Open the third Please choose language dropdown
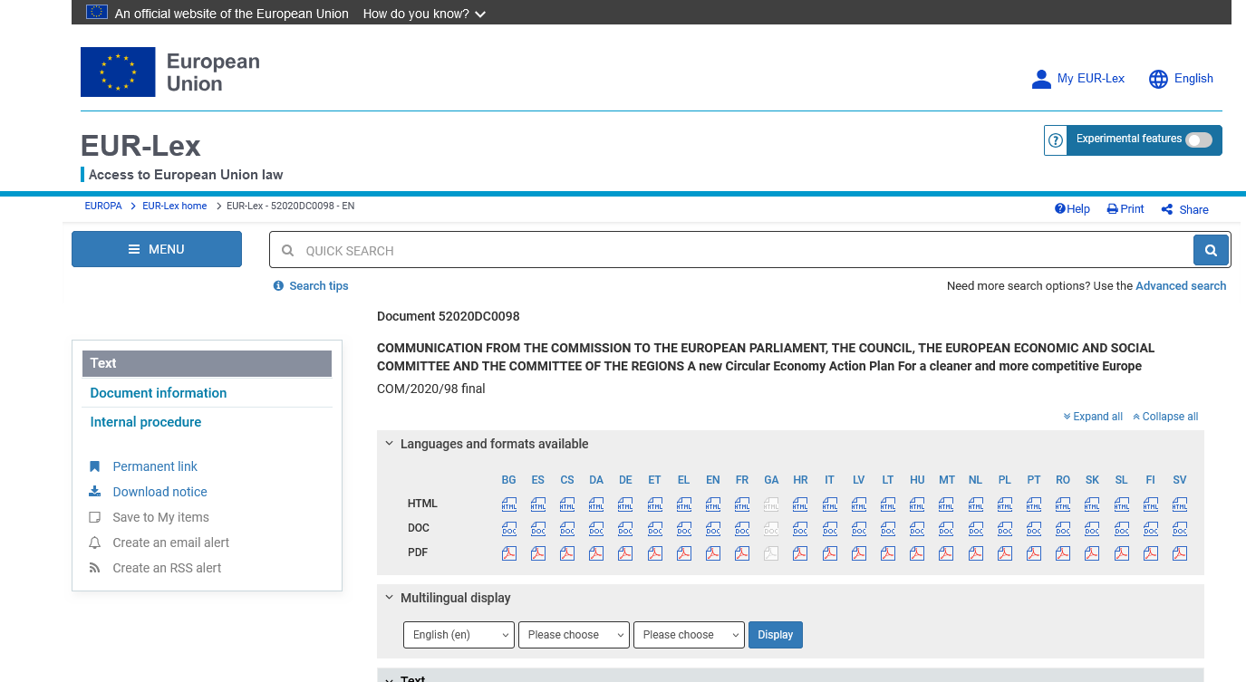The width and height of the screenshot is (1246, 682). (689, 635)
